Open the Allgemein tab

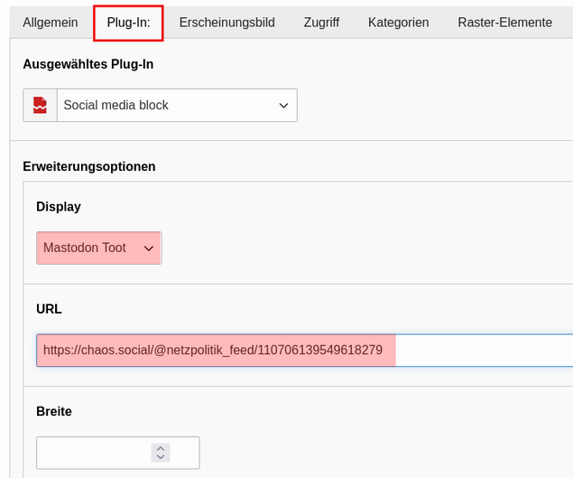click(51, 22)
